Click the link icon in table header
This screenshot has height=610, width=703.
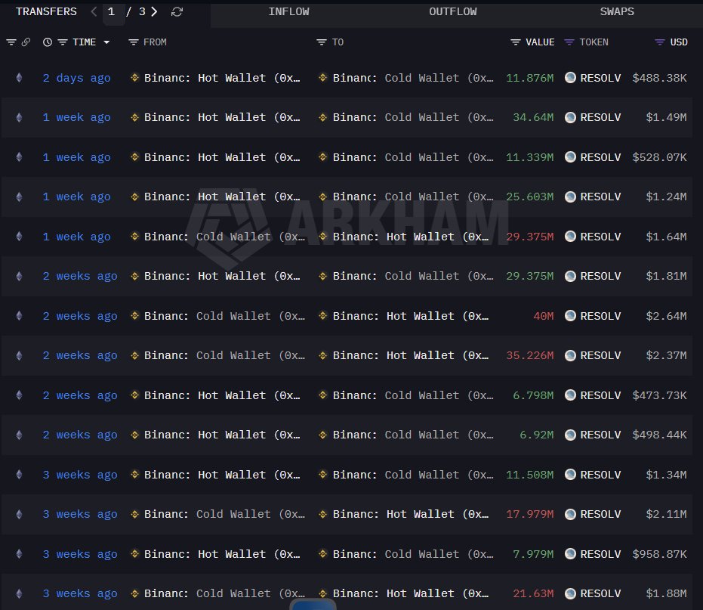pos(26,42)
